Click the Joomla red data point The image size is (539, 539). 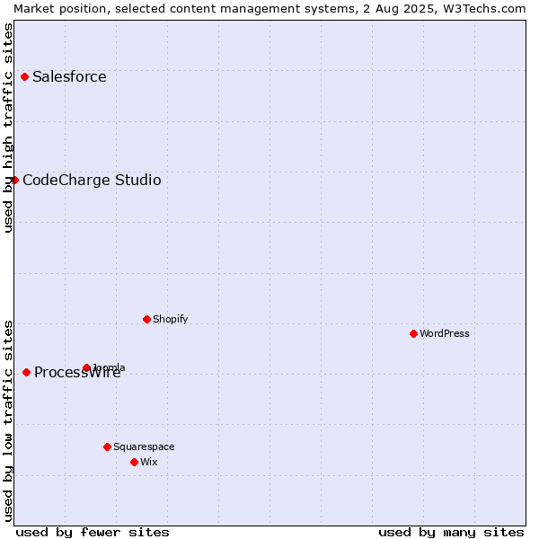[x=86, y=367]
